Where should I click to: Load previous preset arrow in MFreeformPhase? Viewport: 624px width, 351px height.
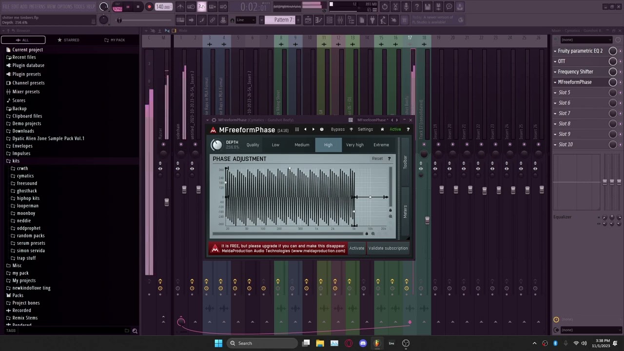click(305, 130)
